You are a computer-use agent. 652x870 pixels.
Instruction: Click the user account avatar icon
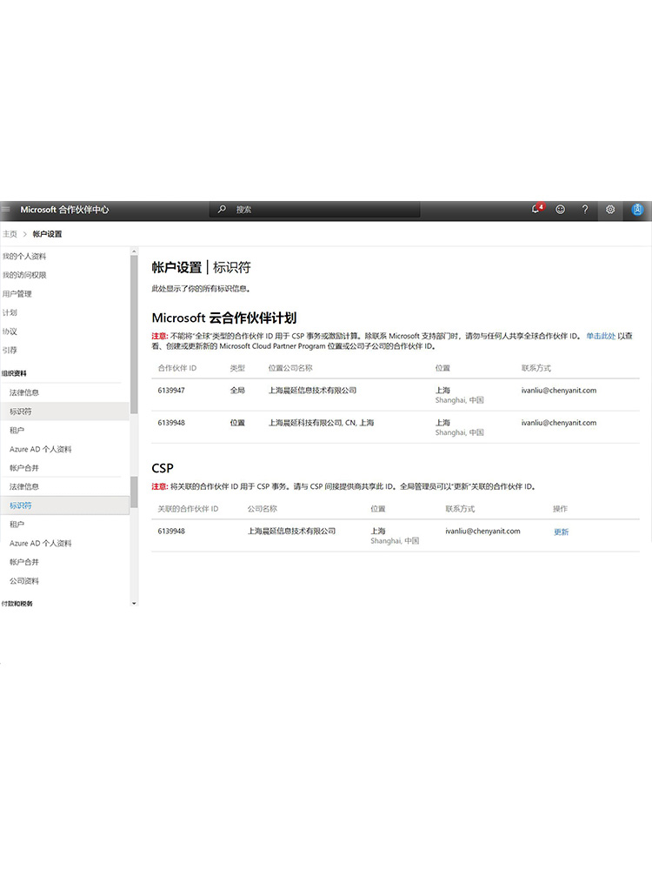[x=637, y=210]
